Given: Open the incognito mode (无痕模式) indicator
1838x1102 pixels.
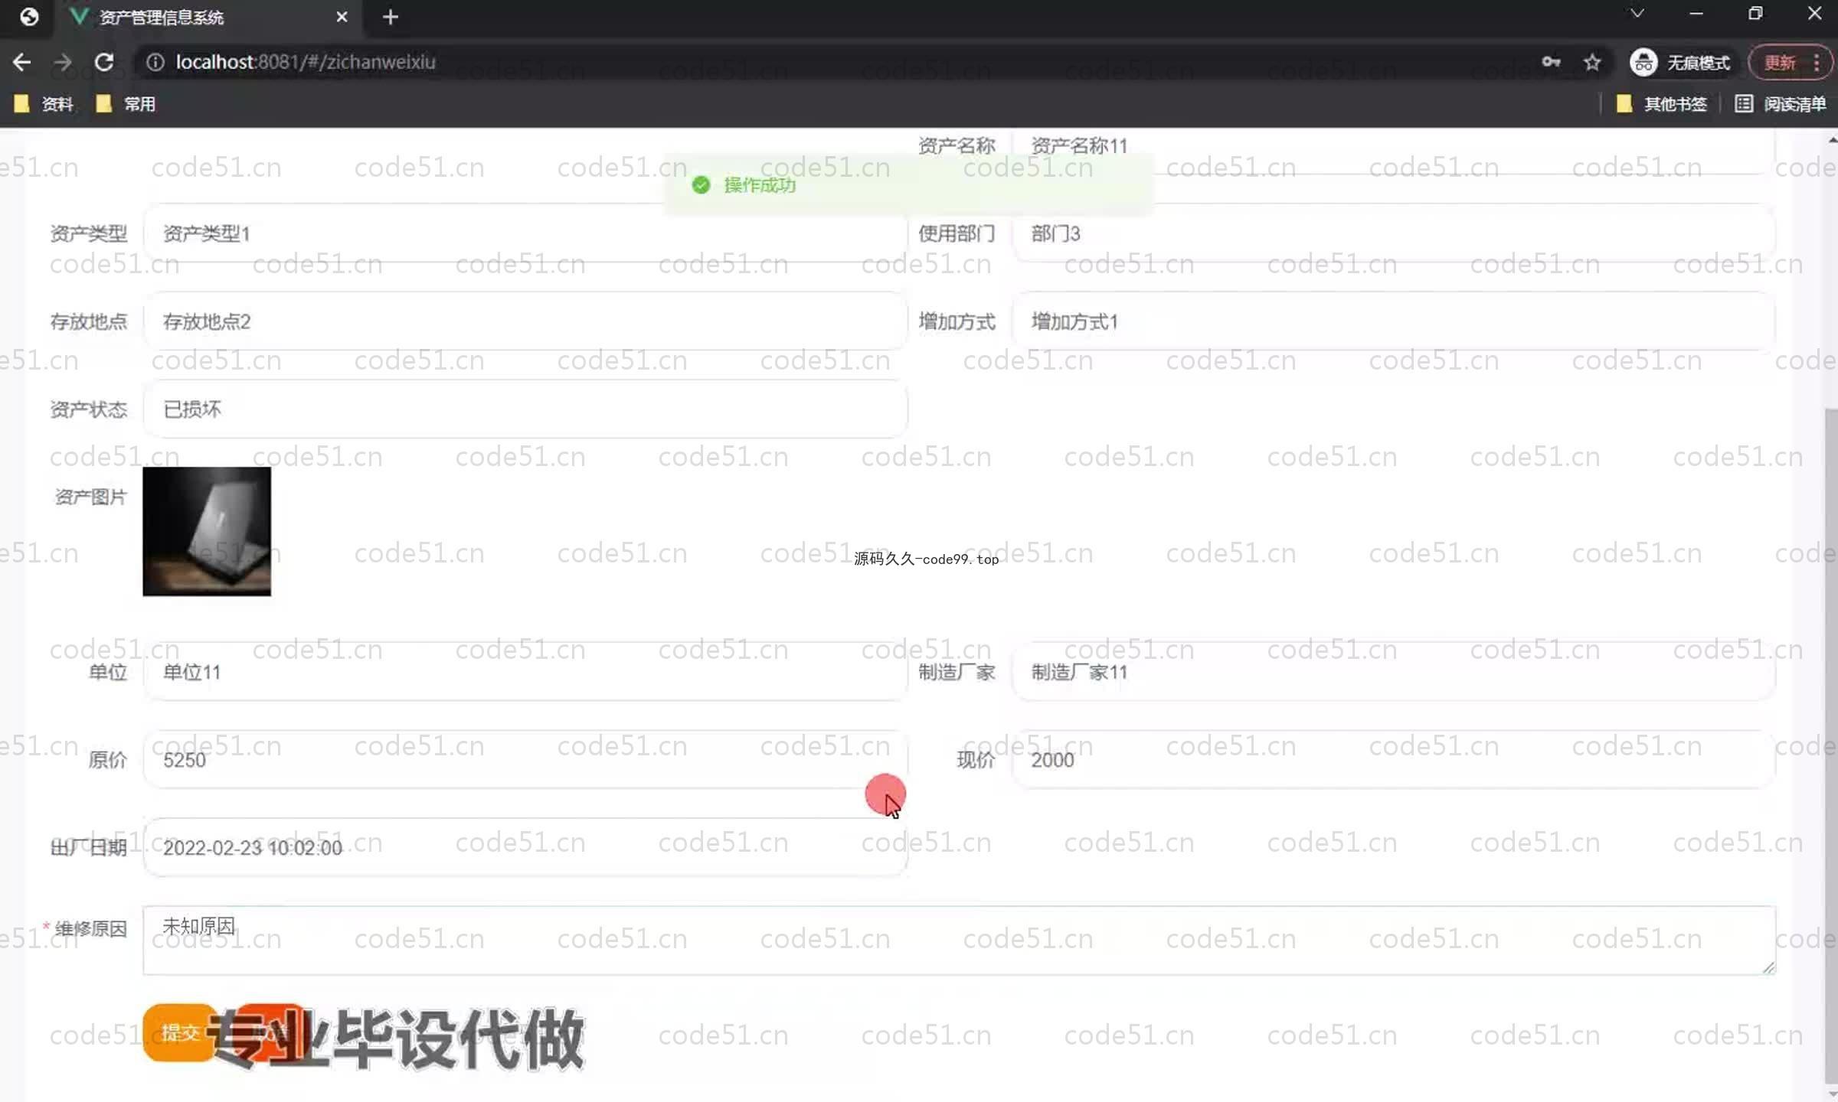Looking at the screenshot, I should (x=1679, y=62).
